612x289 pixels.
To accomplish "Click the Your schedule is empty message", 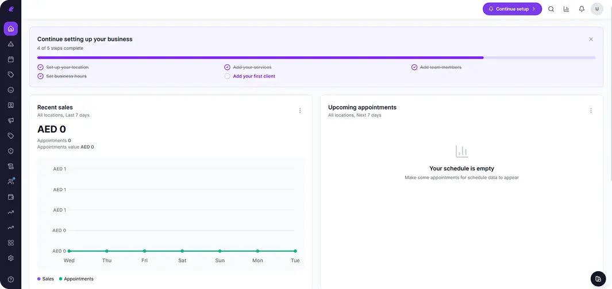I will pos(462,169).
